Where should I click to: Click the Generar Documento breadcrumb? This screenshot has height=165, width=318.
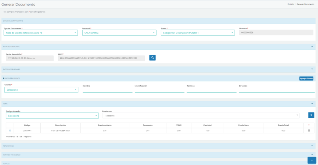click(x=305, y=4)
